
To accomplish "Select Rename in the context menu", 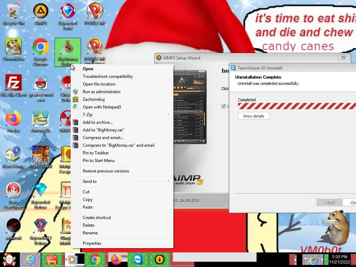I will coord(123,233).
